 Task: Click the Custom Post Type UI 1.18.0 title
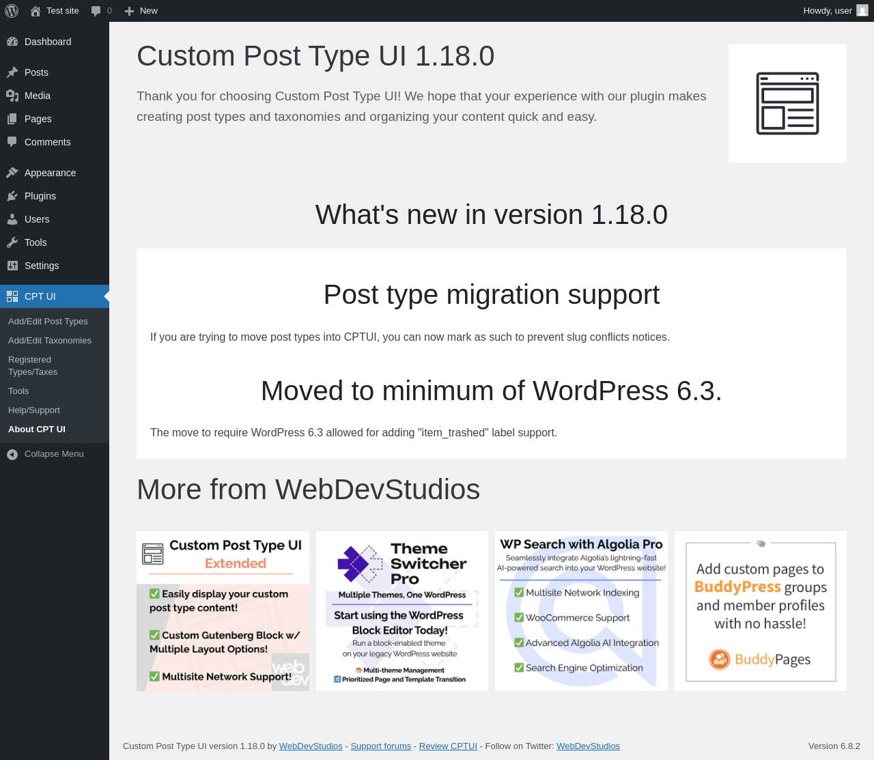[x=315, y=56]
